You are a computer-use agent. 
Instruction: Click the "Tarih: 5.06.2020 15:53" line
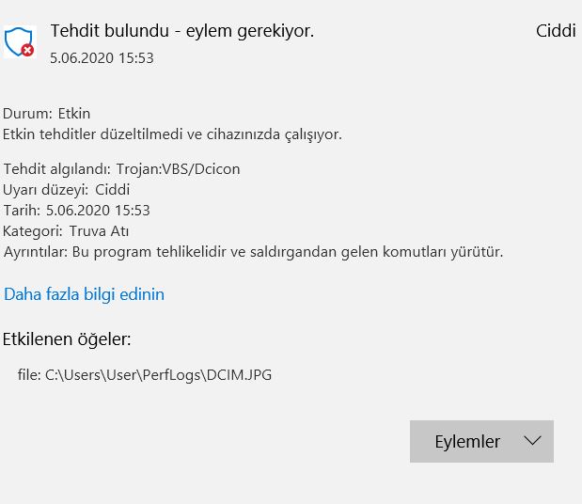[76, 210]
